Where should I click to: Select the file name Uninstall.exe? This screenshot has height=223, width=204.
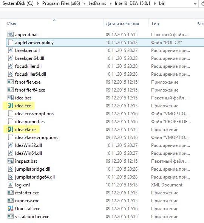28,209
